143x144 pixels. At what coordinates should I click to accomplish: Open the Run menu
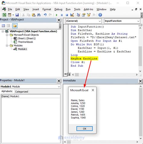point(68,9)
